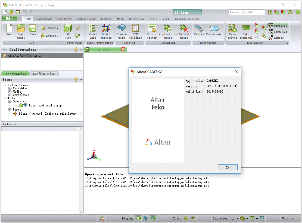Image resolution: width=302 pixels, height=223 pixels.
Task: Click inside the Search field
Action: pyautogui.click(x=247, y=12)
